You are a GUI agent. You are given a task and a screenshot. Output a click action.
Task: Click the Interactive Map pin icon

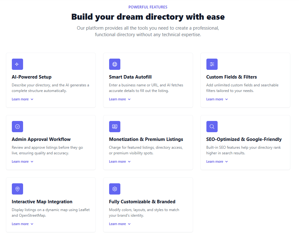coord(17,189)
